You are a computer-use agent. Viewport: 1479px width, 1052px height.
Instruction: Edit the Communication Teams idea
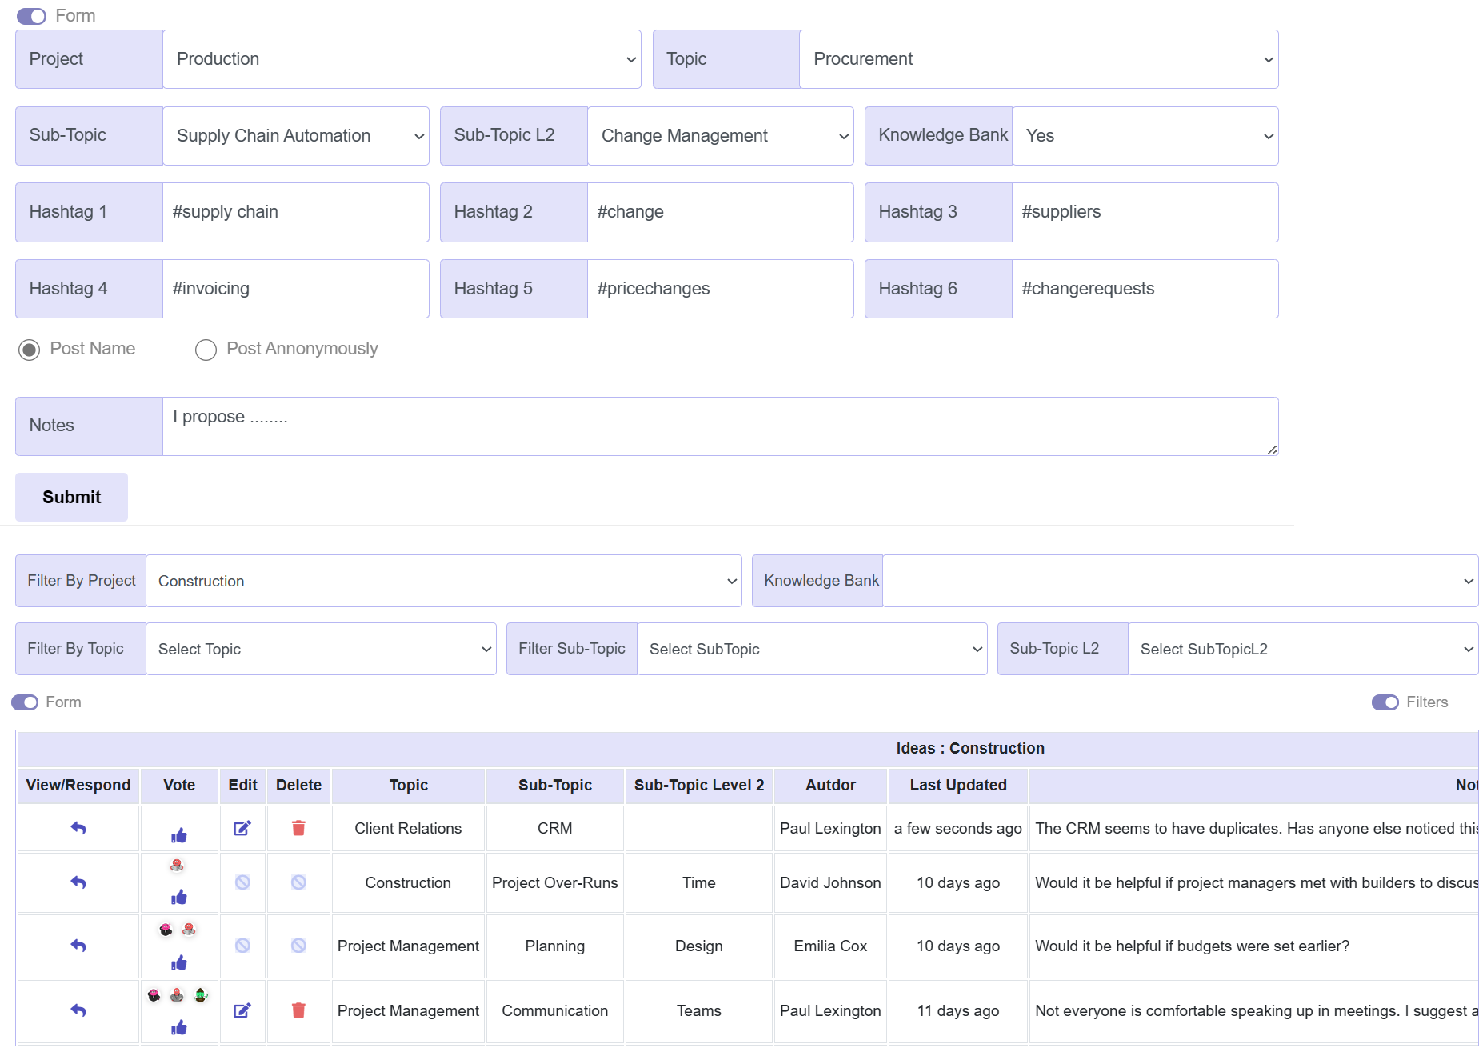click(242, 1010)
